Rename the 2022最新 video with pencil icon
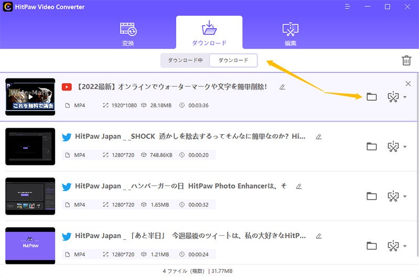 pos(282,87)
